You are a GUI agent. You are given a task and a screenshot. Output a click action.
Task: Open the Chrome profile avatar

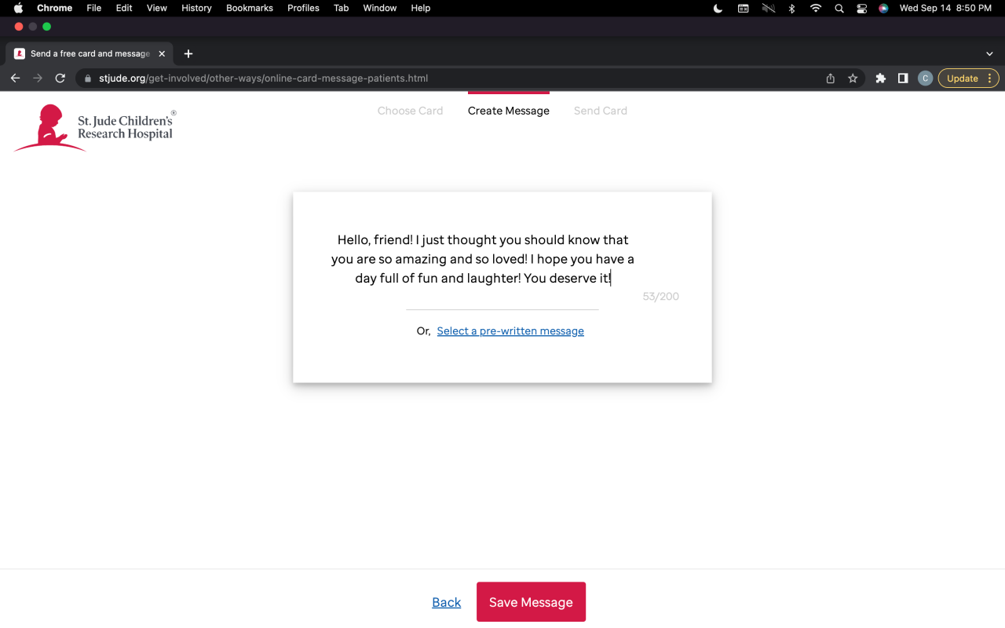[x=925, y=78]
